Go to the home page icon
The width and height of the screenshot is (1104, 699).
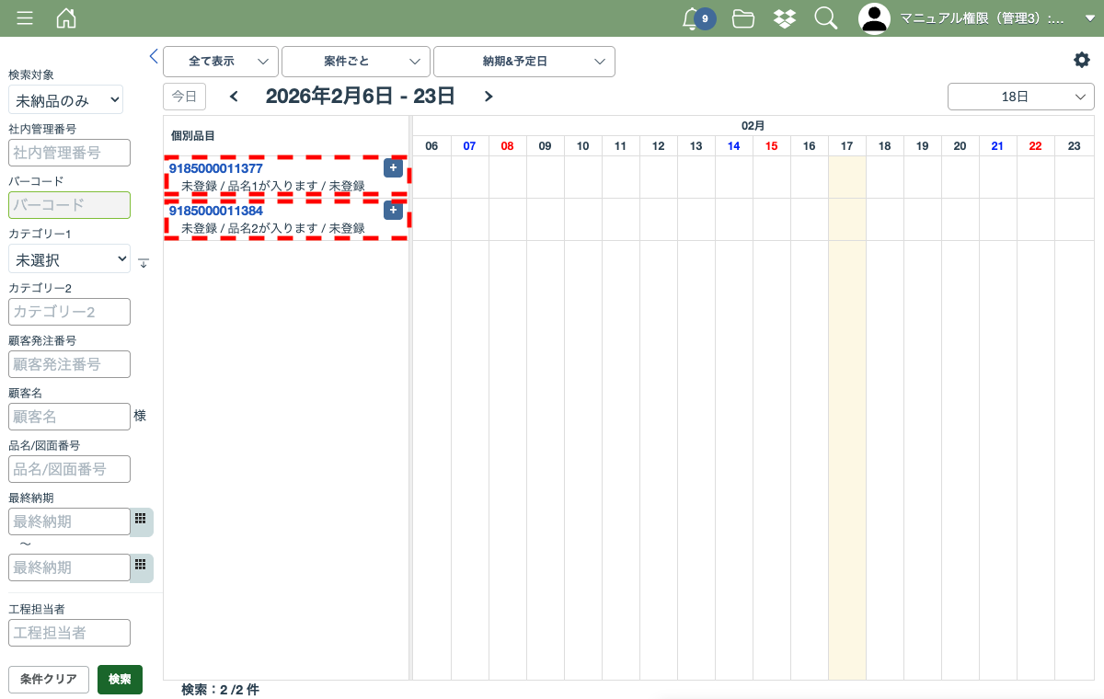66,18
